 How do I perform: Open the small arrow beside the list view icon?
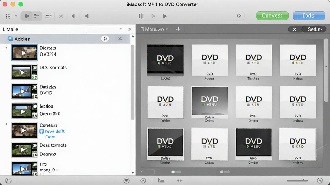point(16,16)
